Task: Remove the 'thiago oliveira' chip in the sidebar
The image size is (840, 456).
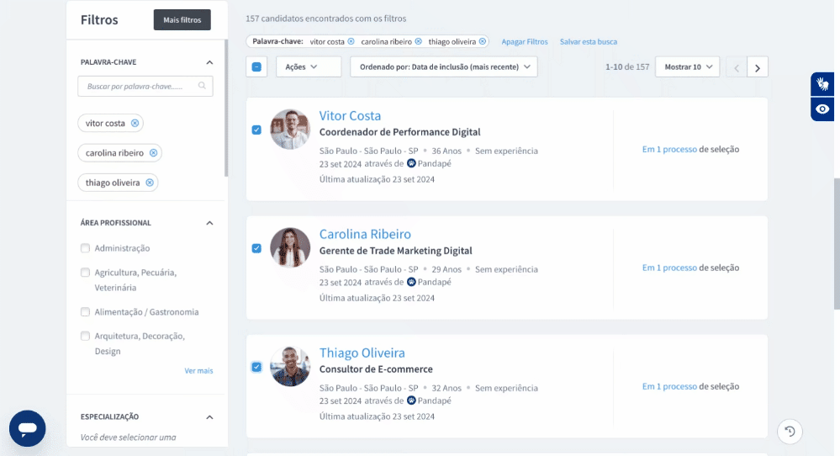Action: point(150,183)
